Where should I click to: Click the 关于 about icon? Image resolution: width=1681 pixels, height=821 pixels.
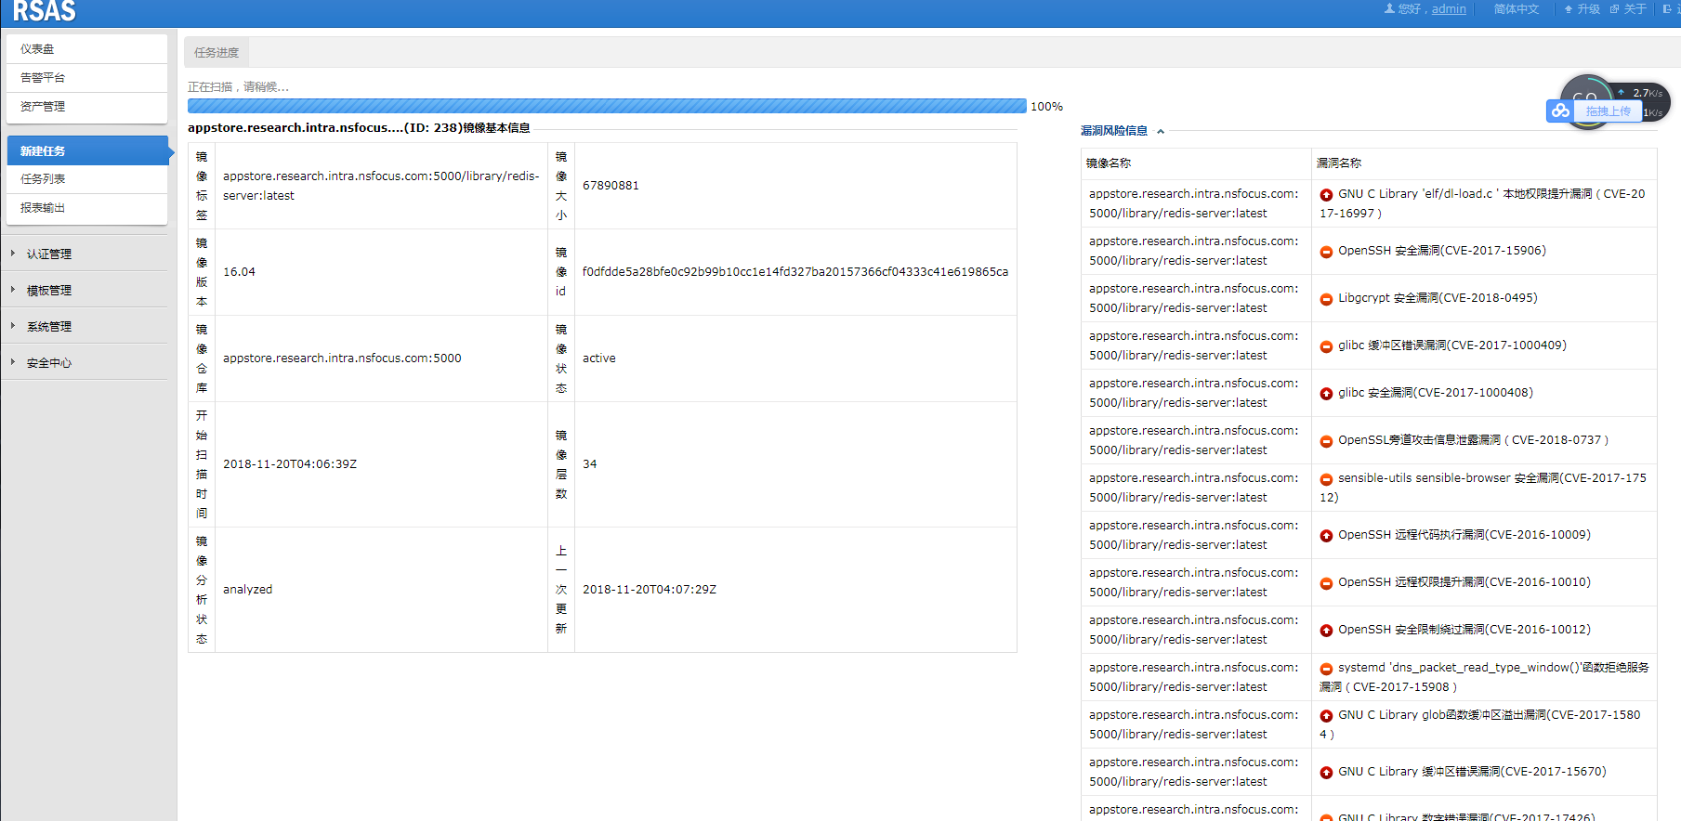click(x=1615, y=9)
